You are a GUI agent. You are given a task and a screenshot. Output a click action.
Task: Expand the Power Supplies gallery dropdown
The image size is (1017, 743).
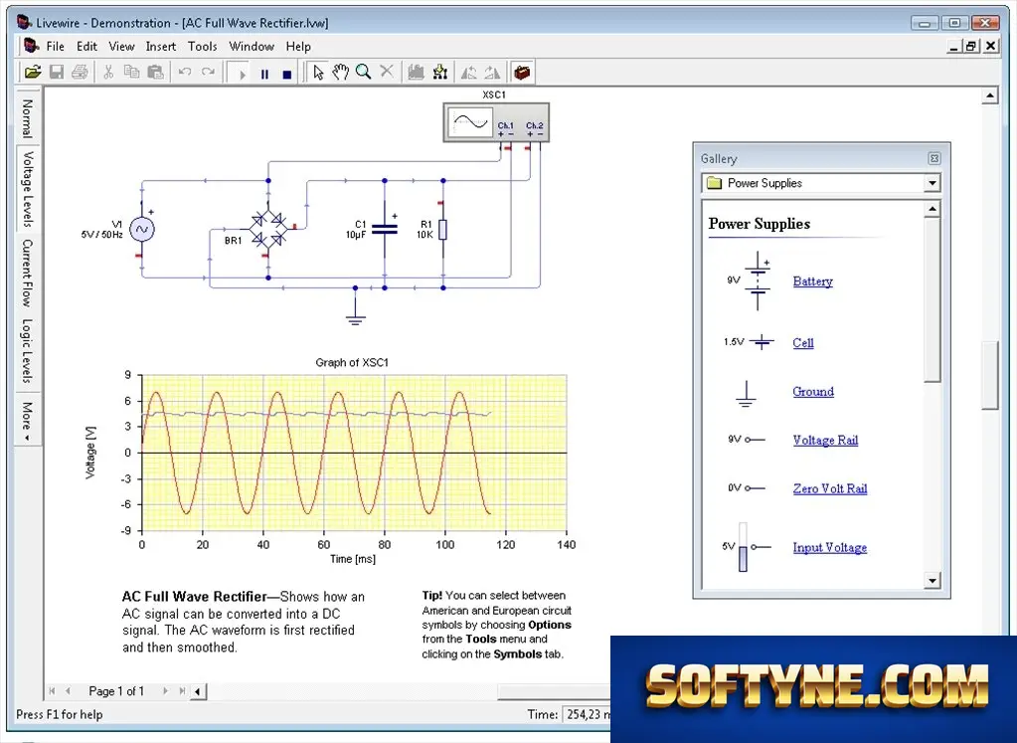click(932, 183)
